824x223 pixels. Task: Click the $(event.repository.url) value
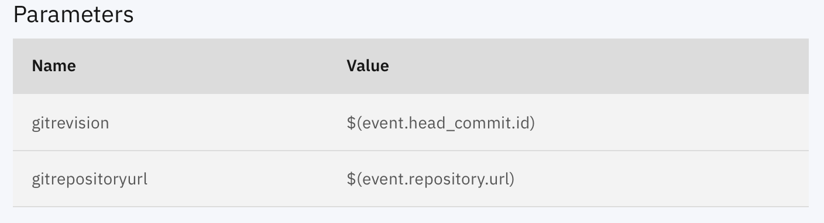click(430, 179)
